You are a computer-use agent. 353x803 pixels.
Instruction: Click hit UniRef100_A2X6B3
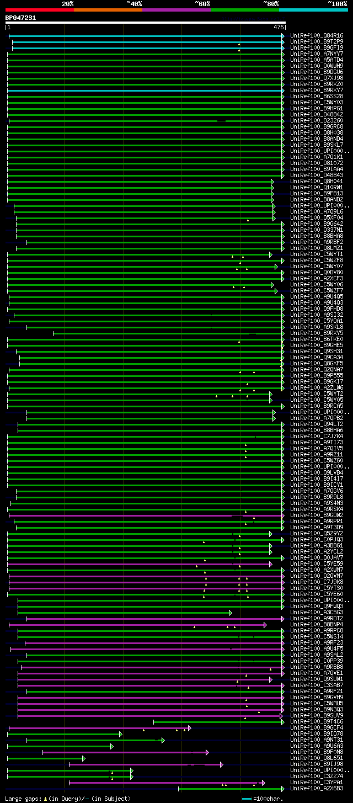[x=317, y=788]
